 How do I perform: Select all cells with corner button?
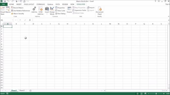(x=2, y=24)
